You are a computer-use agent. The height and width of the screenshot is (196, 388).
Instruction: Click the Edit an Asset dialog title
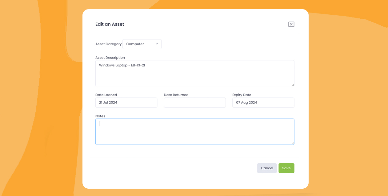[110, 24]
